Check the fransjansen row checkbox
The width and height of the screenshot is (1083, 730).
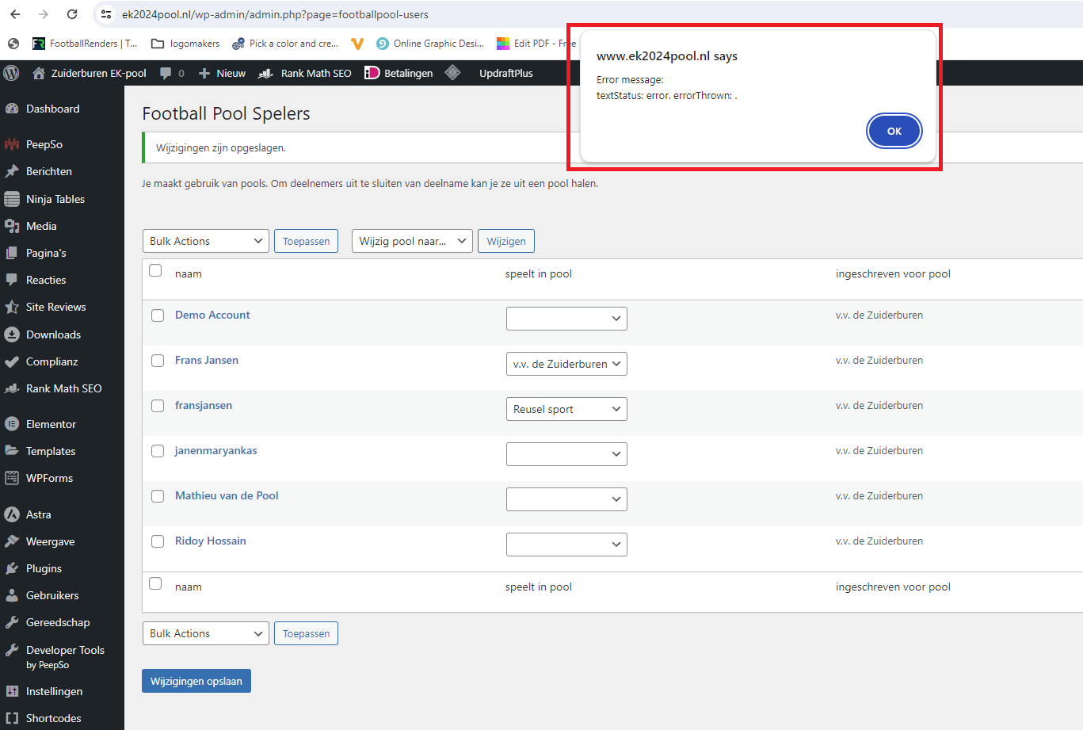tap(158, 406)
